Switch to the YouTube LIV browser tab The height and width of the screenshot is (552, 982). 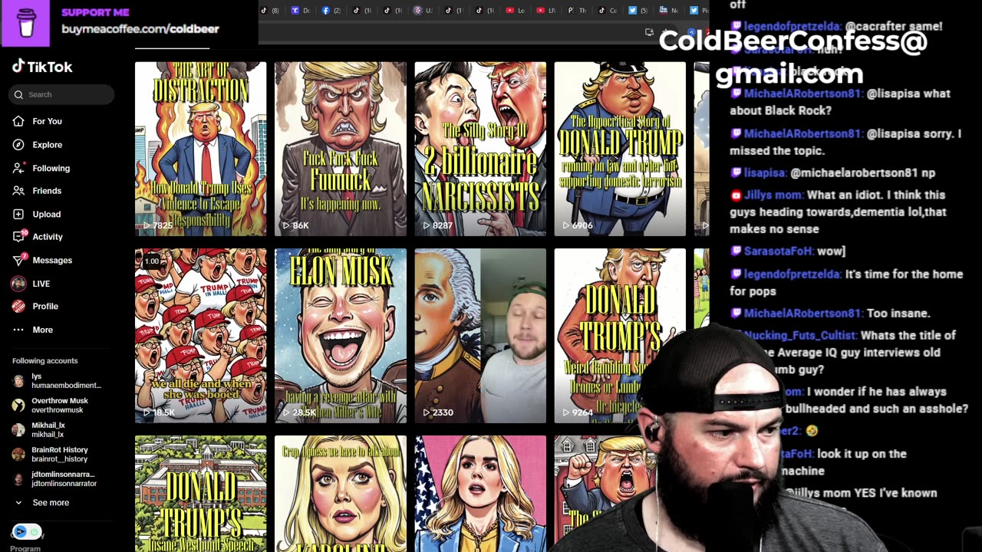546,11
